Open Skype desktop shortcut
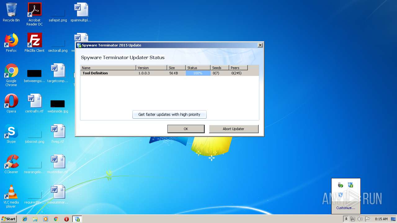Image resolution: width=397 pixels, height=223 pixels. (x=11, y=134)
